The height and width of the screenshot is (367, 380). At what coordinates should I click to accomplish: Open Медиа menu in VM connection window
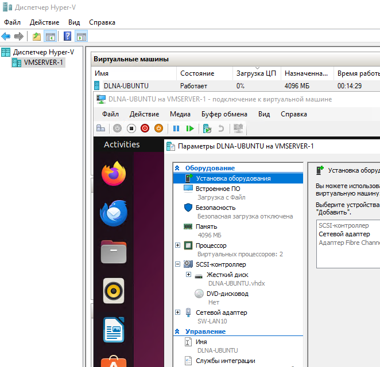click(180, 114)
